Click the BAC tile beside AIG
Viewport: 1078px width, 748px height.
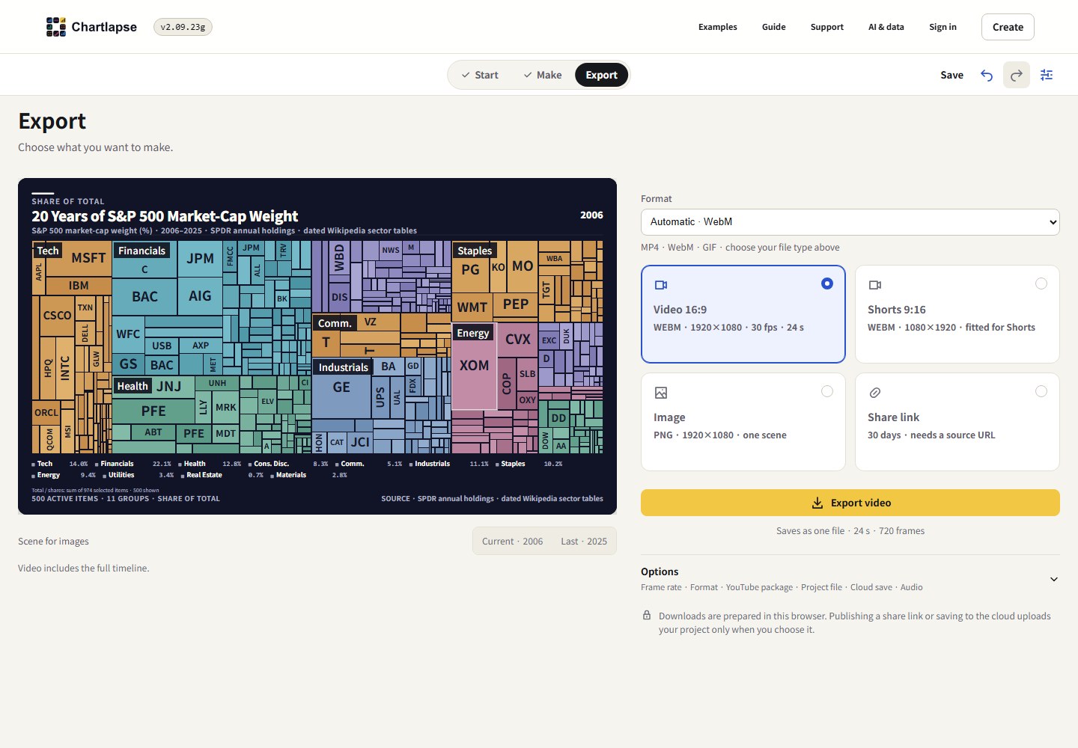click(x=144, y=296)
